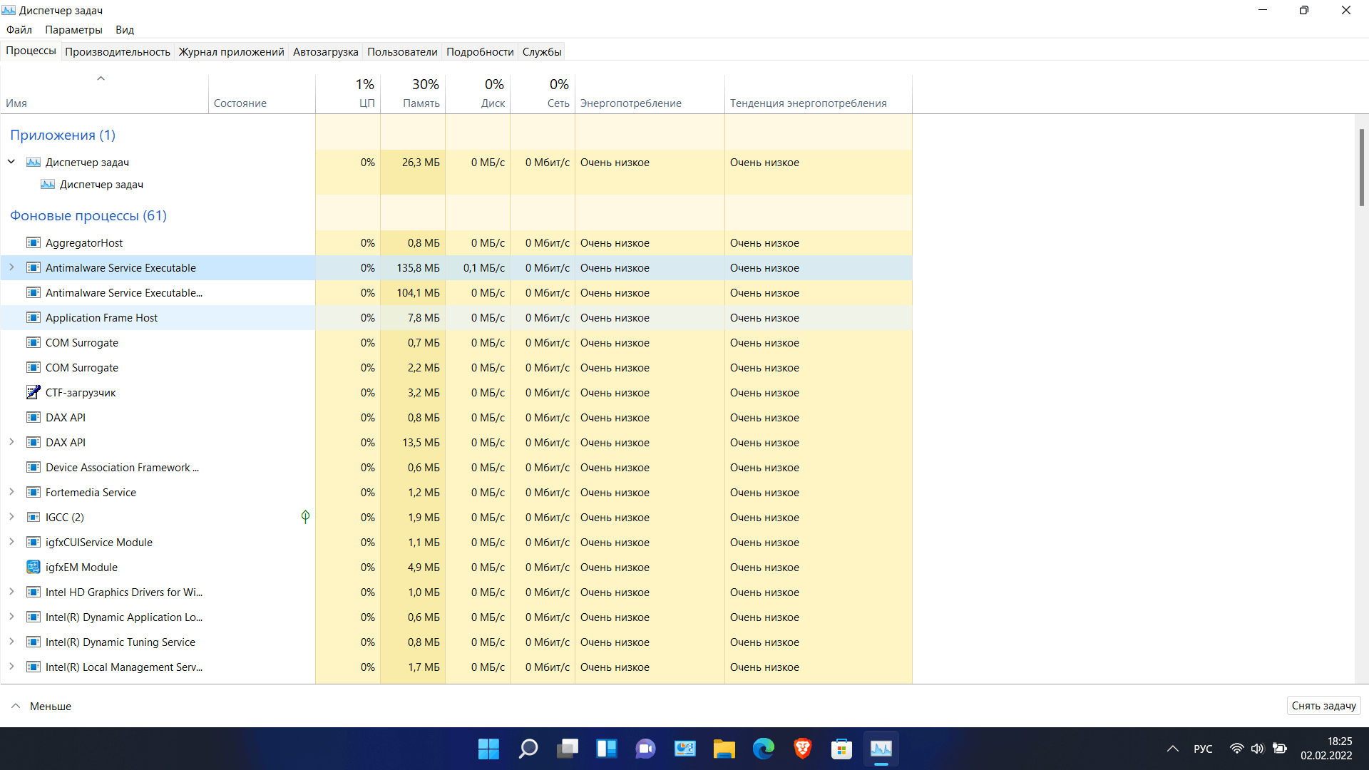The height and width of the screenshot is (770, 1369).
Task: Sort by Сеть column header
Action: pos(543,93)
